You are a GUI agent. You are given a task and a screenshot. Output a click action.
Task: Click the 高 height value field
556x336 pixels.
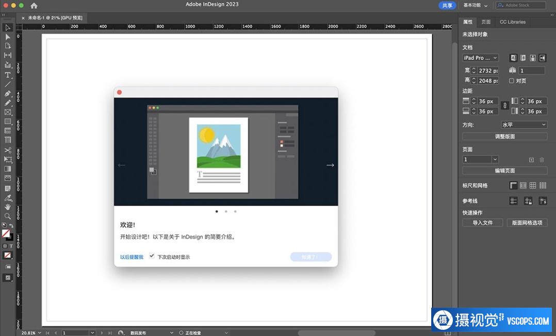point(488,81)
